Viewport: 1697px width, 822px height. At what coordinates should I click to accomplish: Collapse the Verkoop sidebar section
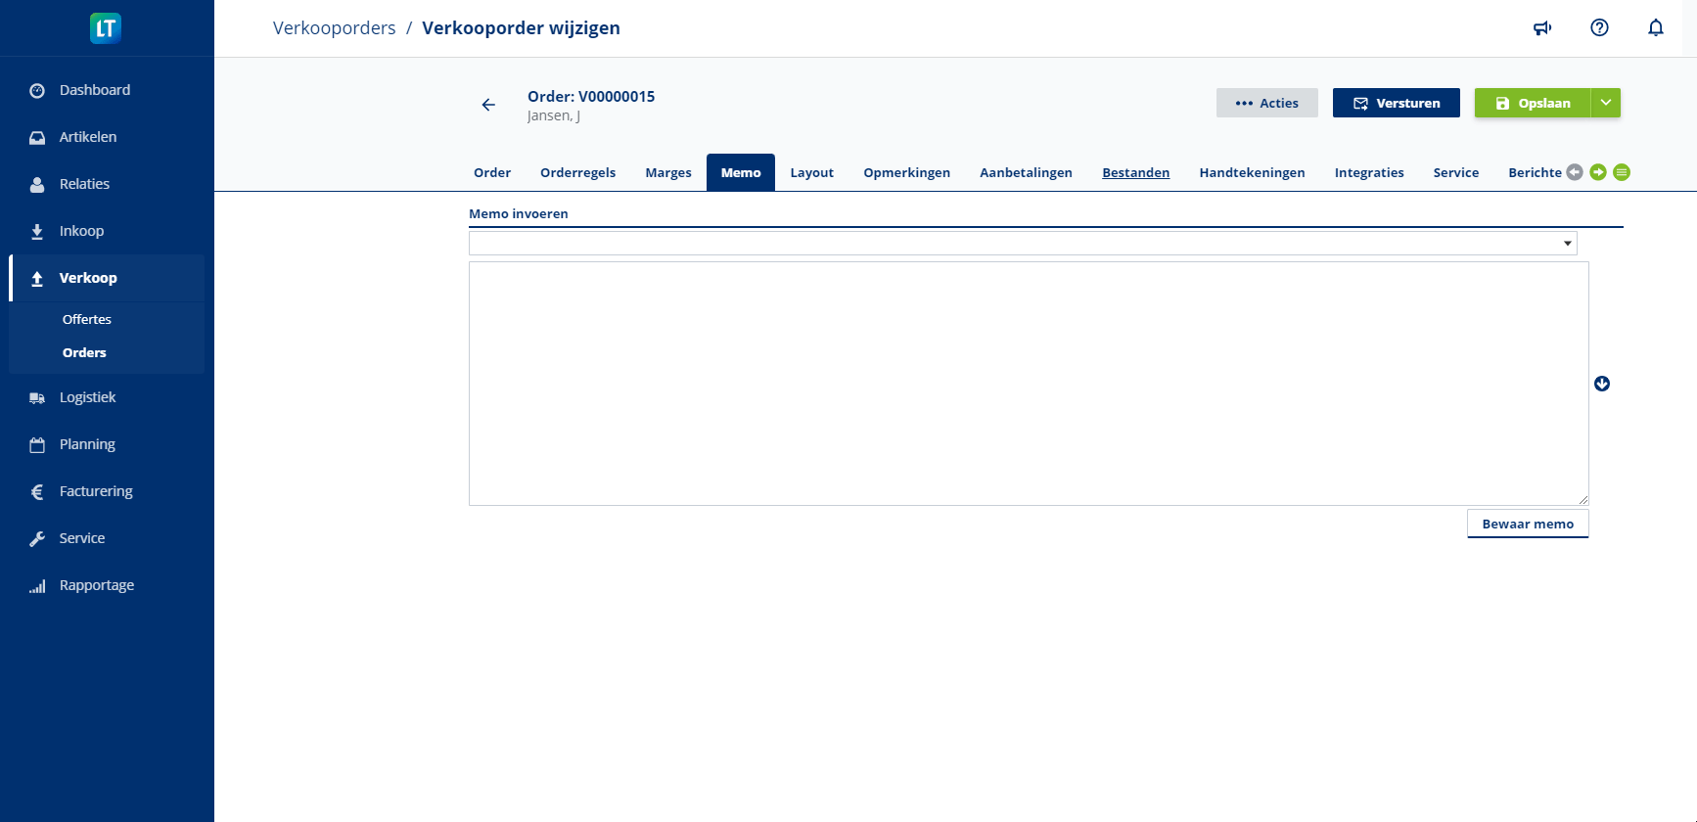pos(88,278)
